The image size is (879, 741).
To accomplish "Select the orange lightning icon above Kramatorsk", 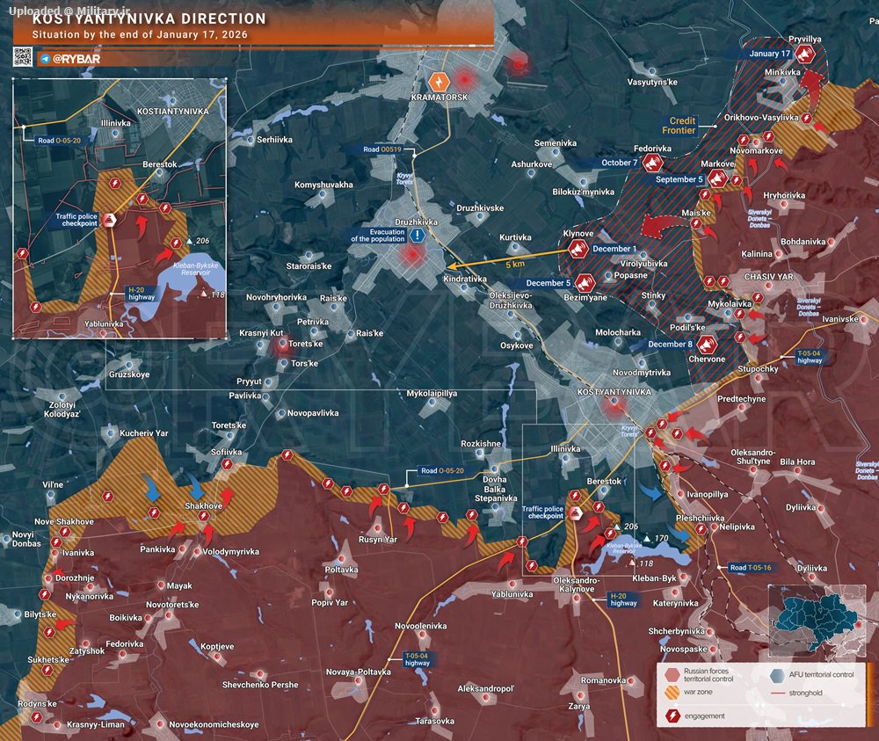I will pos(439,83).
